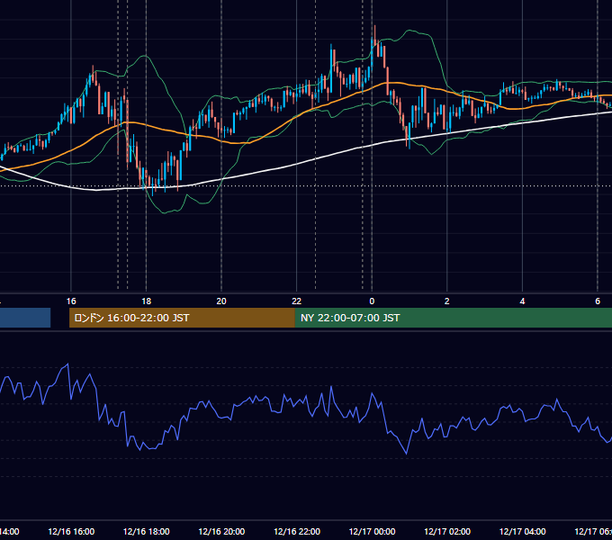Viewport: 612px width, 540px height.
Task: Click the 20 hour label on upper axis
Action: click(x=221, y=301)
